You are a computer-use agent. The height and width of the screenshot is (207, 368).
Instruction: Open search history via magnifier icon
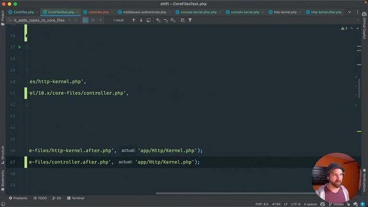point(10,21)
